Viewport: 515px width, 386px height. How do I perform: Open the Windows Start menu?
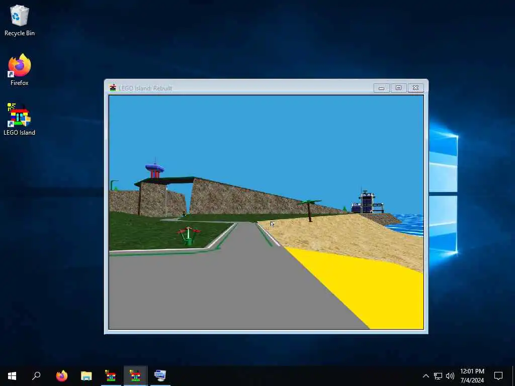click(x=12, y=375)
